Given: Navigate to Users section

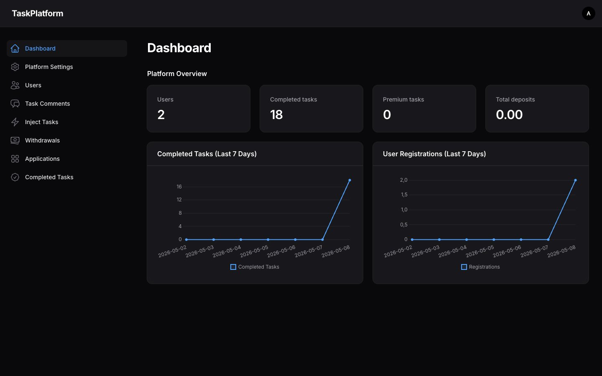Looking at the screenshot, I should pyautogui.click(x=67, y=85).
